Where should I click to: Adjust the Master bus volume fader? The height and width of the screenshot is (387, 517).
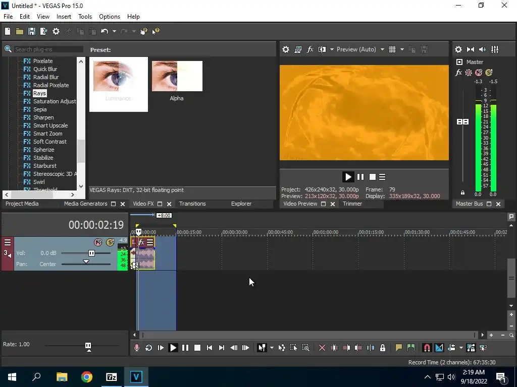click(x=462, y=122)
